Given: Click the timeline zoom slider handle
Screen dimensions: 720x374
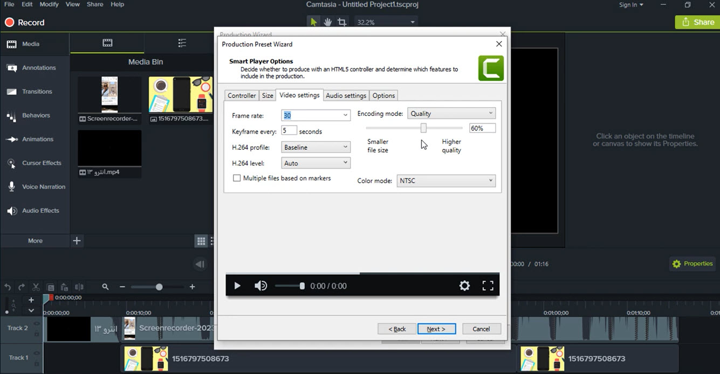Looking at the screenshot, I should click(x=159, y=287).
